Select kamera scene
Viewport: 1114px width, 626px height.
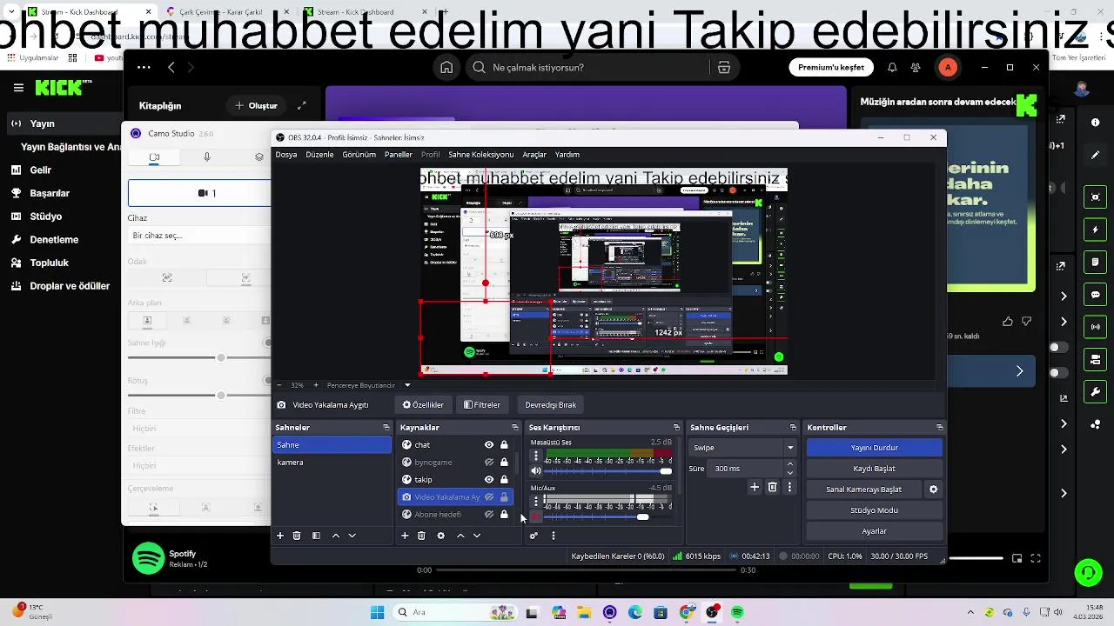tap(332, 463)
